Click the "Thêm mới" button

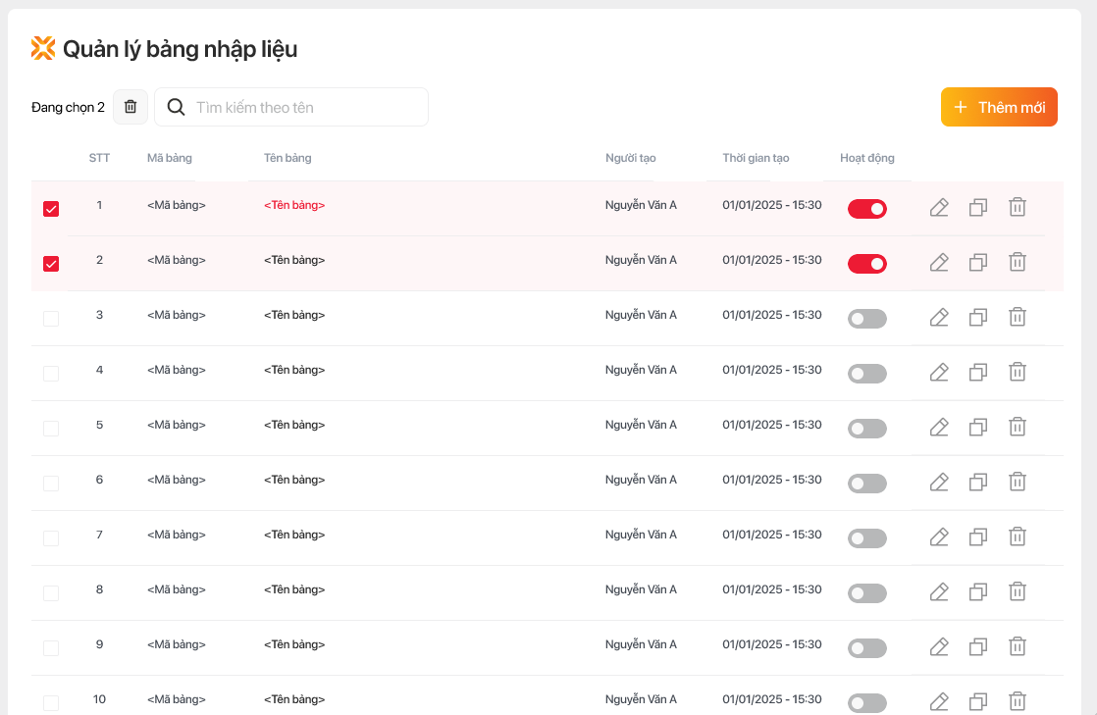pos(999,107)
